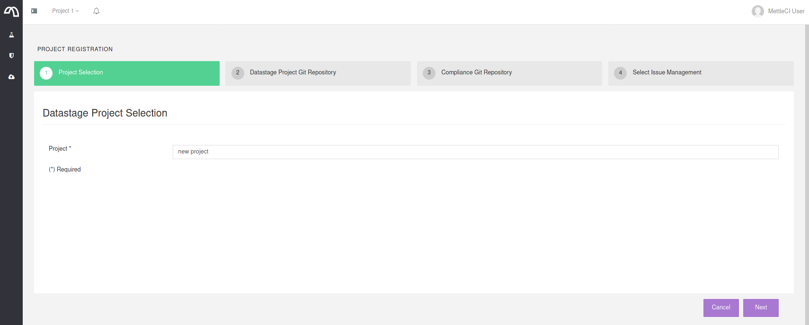The height and width of the screenshot is (325, 809).
Task: Click the Project field label
Action: coord(58,149)
